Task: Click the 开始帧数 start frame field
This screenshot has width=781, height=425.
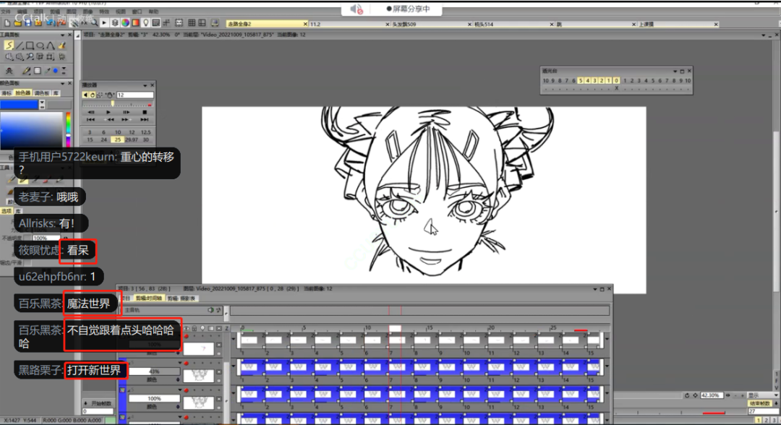Action: point(98,411)
